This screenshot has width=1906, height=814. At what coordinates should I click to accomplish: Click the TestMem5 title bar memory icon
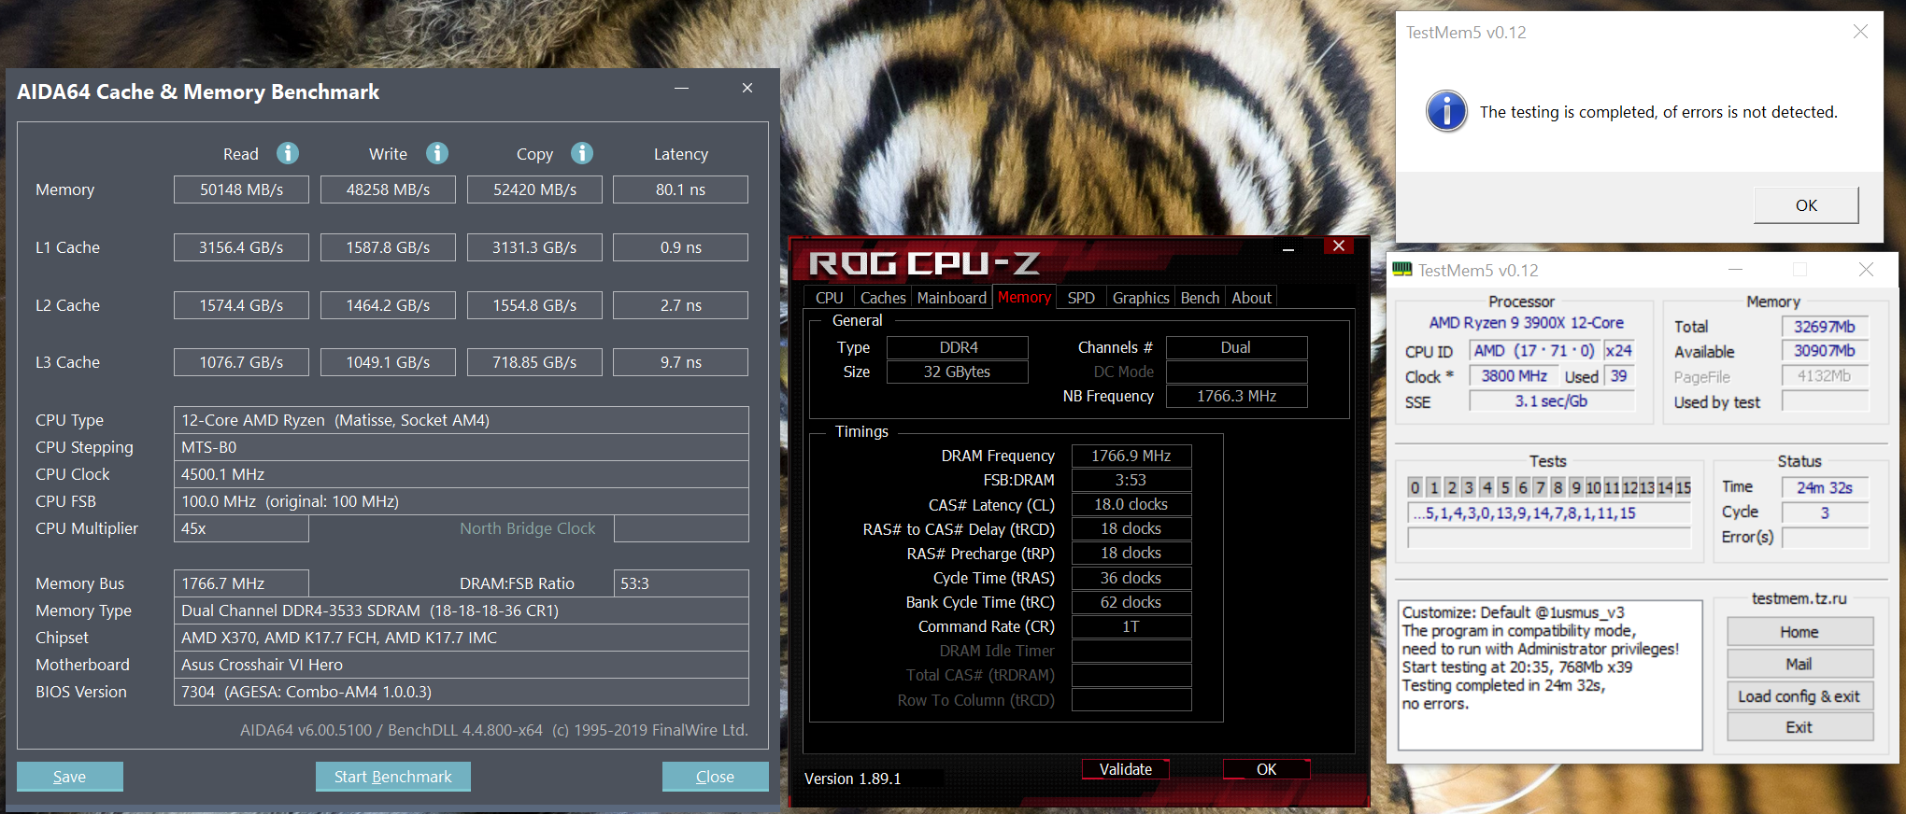click(x=1402, y=270)
